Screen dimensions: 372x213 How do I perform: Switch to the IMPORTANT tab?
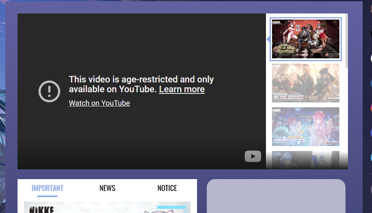click(47, 188)
